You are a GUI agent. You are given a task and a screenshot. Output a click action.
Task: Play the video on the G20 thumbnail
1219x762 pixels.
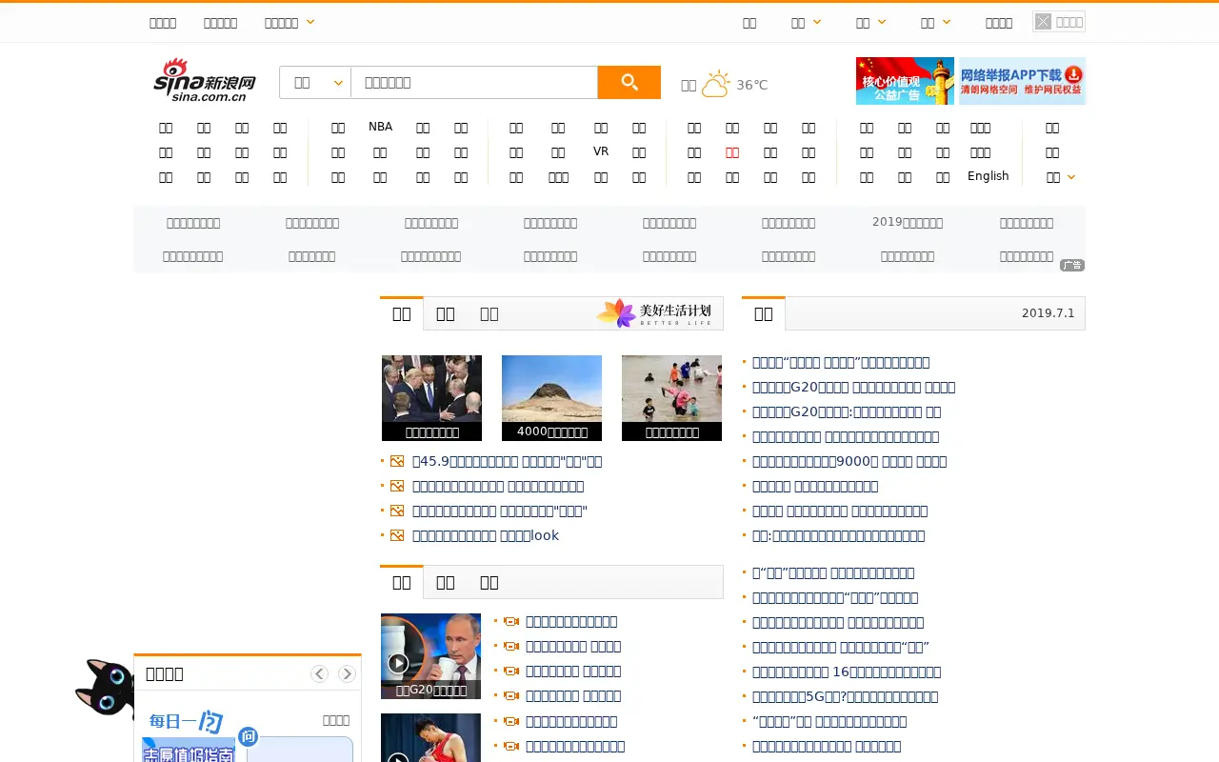click(x=398, y=663)
